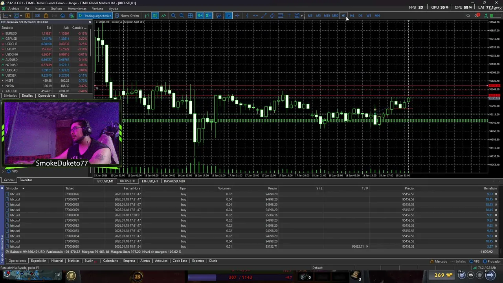The width and height of the screenshot is (503, 283).
Task: Select the Fibonacci retracement tool
Action: pos(281,16)
